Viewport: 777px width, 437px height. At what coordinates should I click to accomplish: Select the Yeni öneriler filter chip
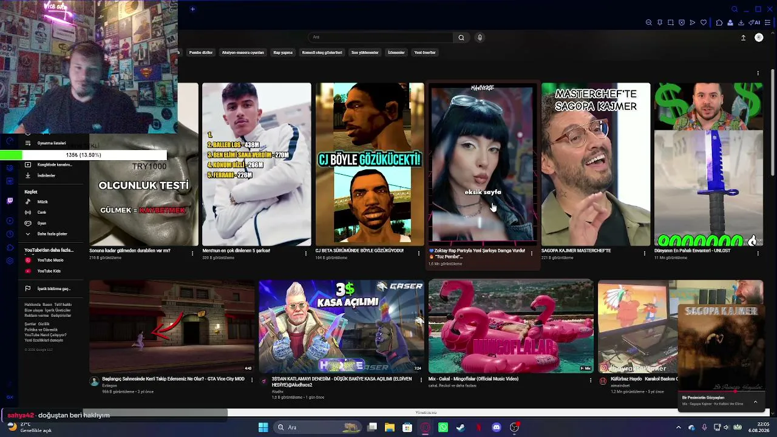425,53
